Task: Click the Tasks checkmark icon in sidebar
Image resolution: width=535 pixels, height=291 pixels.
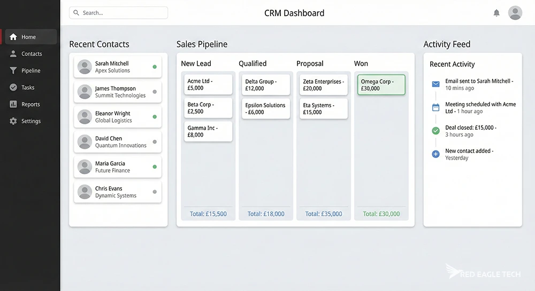Action: coord(13,88)
